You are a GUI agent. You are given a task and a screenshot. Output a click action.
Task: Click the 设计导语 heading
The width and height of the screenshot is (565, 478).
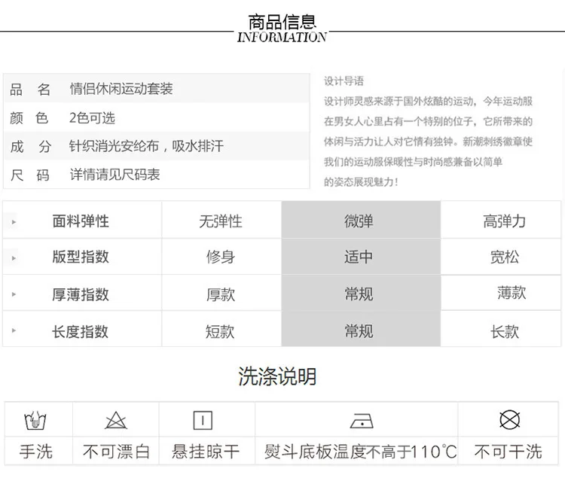(344, 81)
